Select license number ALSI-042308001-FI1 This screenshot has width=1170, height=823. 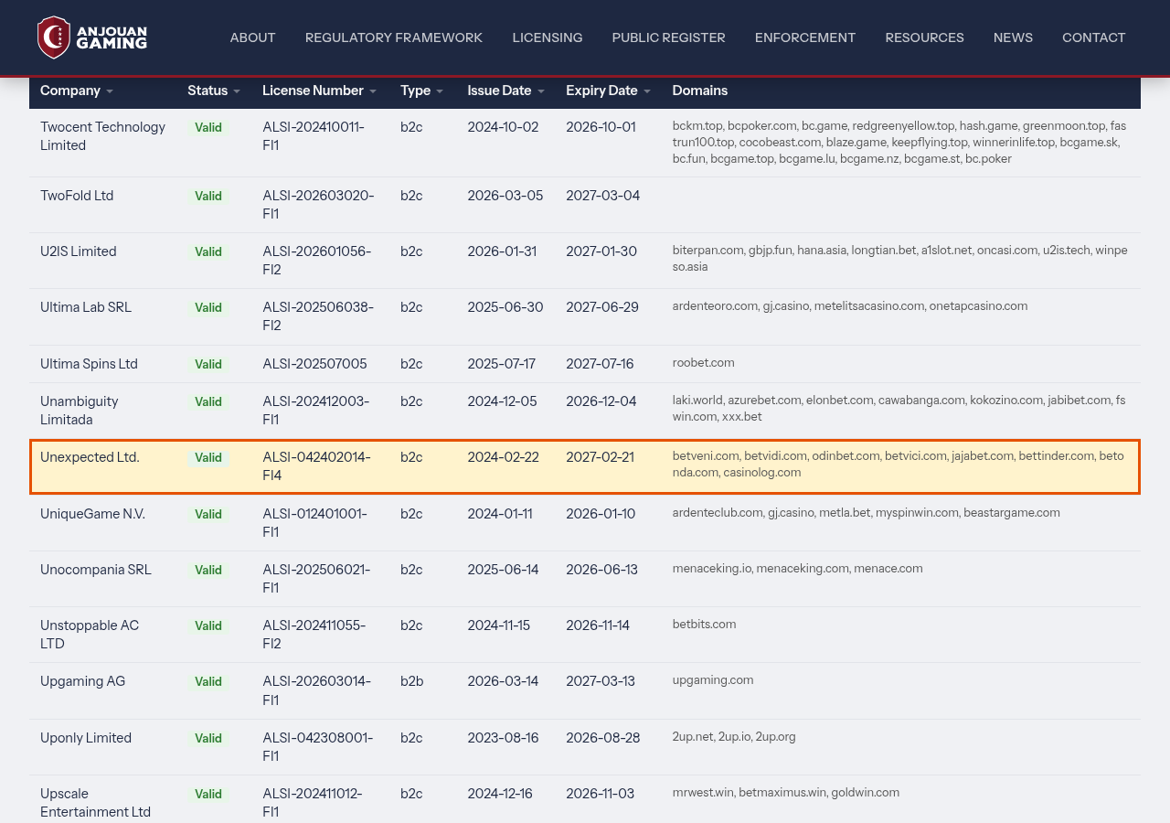318,747
